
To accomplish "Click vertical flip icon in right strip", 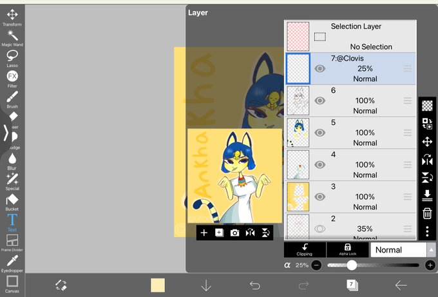I will 427,177.
